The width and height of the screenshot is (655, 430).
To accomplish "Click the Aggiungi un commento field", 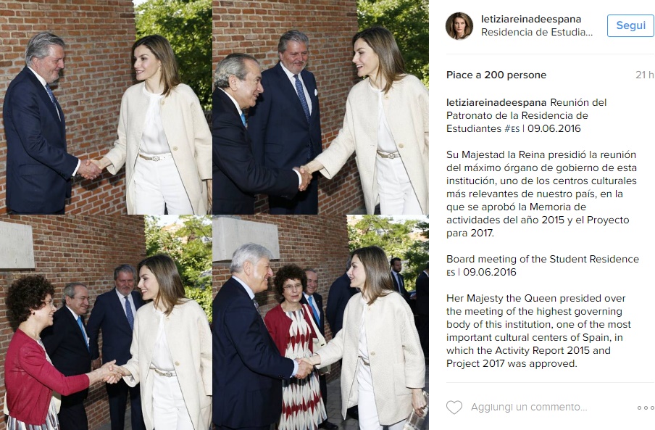I will (x=529, y=407).
